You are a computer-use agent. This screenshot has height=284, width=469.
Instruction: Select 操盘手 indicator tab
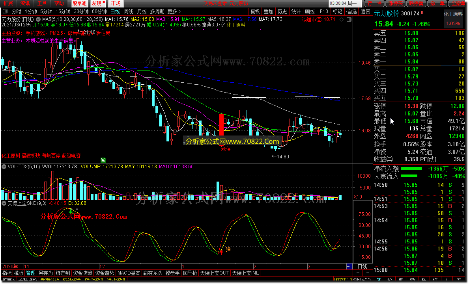(x=173, y=273)
